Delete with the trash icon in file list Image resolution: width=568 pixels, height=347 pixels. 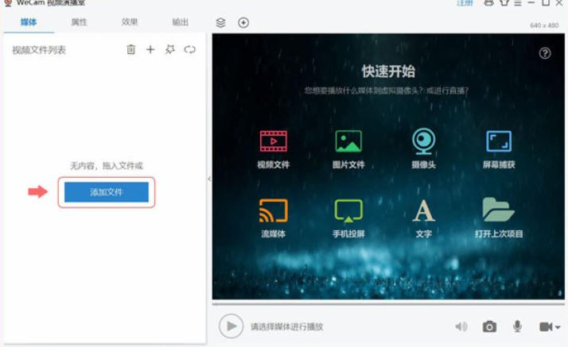click(x=131, y=49)
